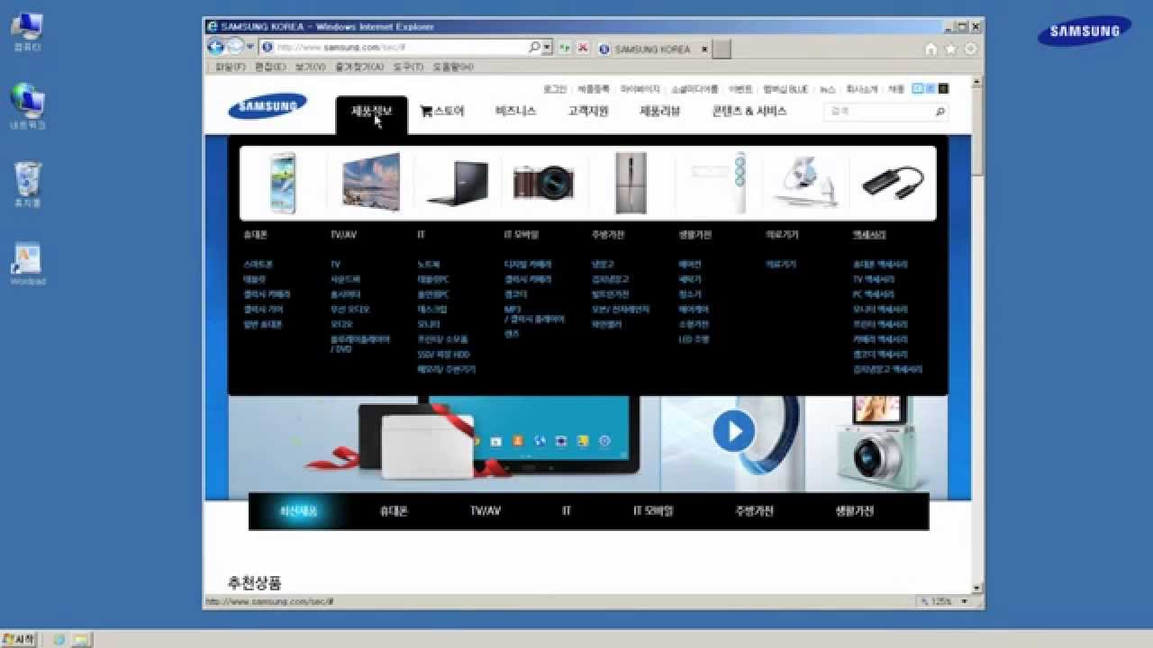The width and height of the screenshot is (1153, 648).
Task: Click the browser forward arrow button
Action: (235, 47)
